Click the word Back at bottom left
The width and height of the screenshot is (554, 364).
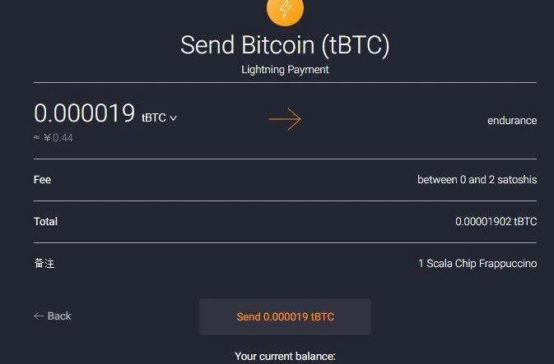pyautogui.click(x=59, y=316)
